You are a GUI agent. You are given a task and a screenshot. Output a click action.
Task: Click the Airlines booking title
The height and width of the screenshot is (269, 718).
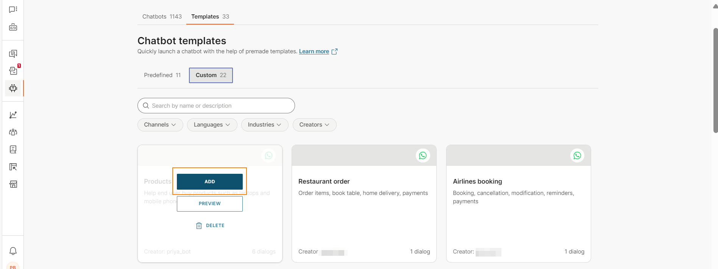tap(478, 181)
